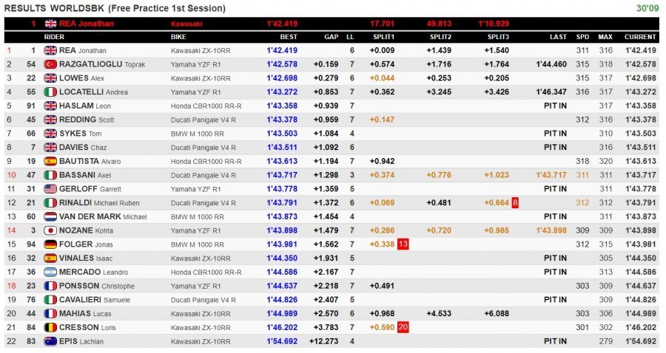Click best lap 1'42.578 for RAZGATLIOGLU

(282, 64)
